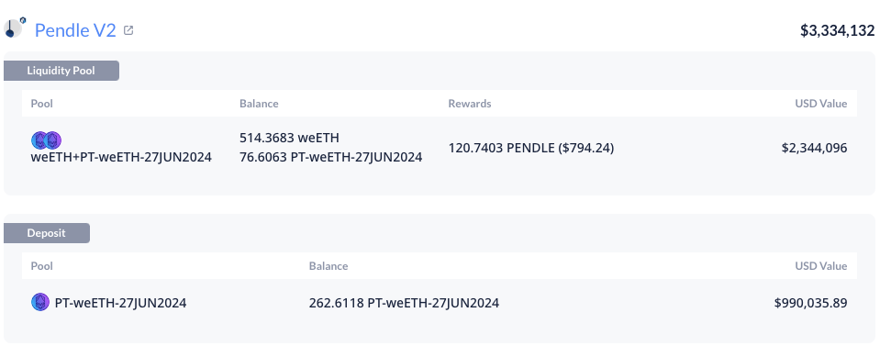Open the external link icon beside Pendle V2

click(128, 29)
